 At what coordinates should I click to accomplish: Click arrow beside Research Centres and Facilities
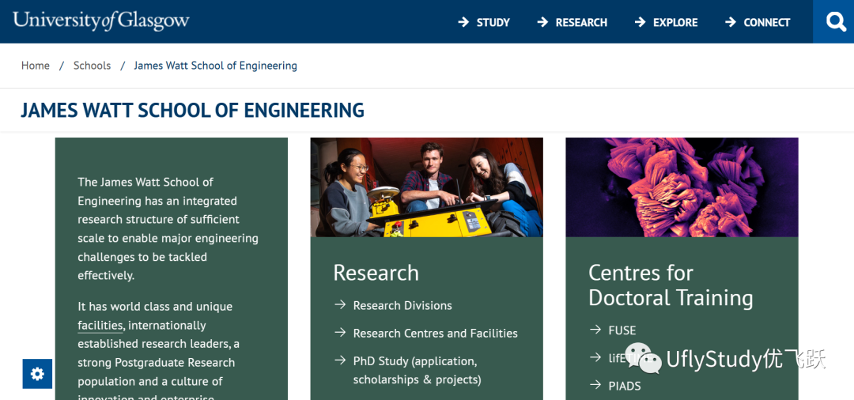click(340, 333)
